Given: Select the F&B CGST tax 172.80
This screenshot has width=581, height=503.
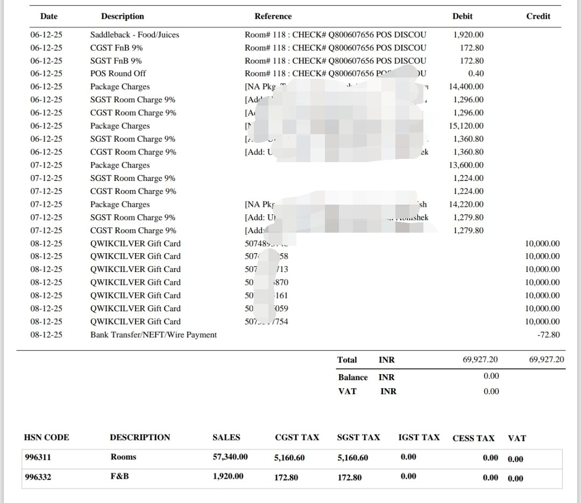Looking at the screenshot, I should pyautogui.click(x=286, y=478).
